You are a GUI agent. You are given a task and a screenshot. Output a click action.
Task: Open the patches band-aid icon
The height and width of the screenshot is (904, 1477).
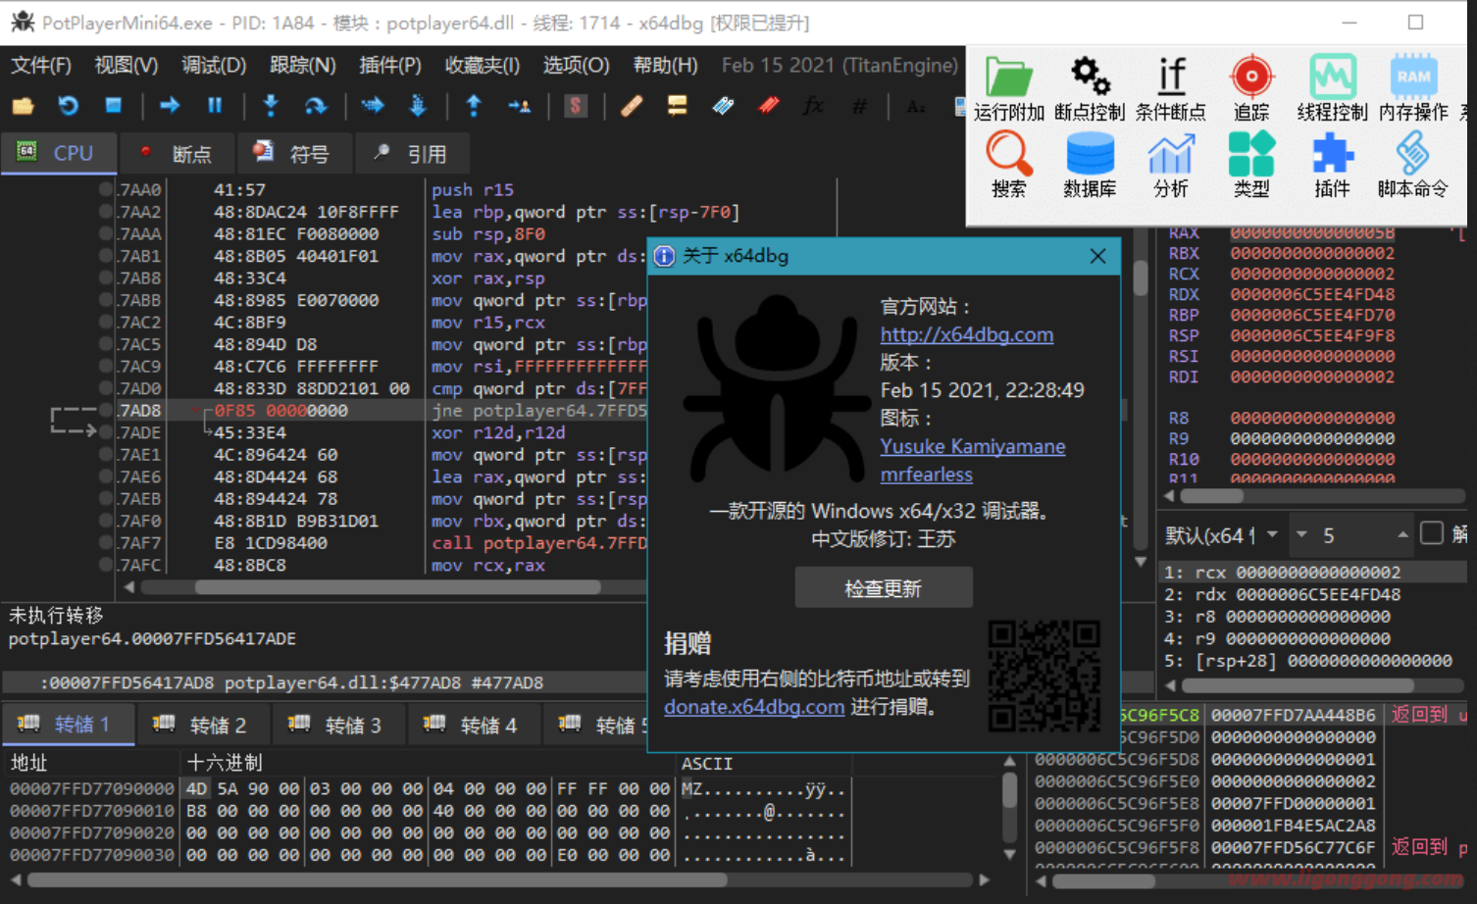[x=632, y=106]
